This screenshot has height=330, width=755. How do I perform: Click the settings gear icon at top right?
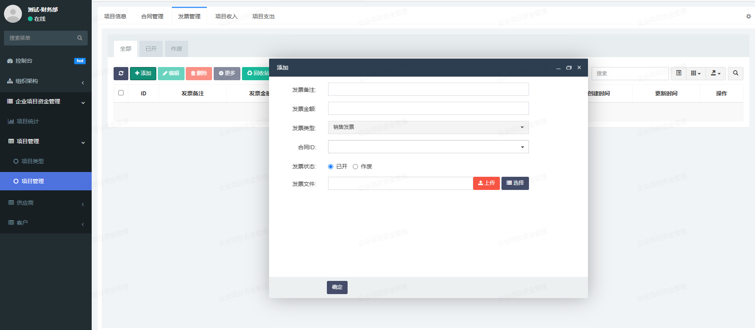(x=748, y=16)
